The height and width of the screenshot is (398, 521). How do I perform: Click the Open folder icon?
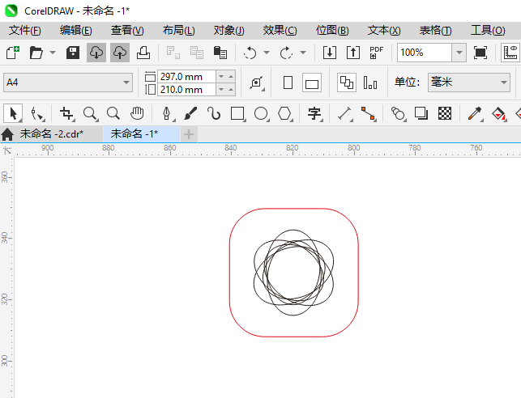point(36,53)
